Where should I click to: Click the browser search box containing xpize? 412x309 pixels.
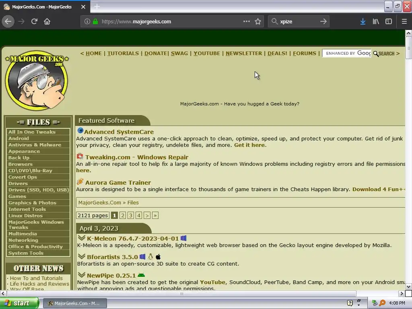tap(298, 22)
